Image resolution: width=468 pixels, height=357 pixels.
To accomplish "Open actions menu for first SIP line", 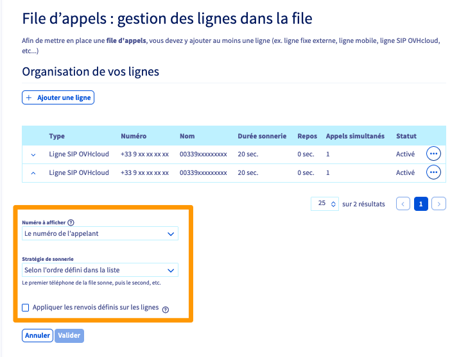I will (433, 154).
